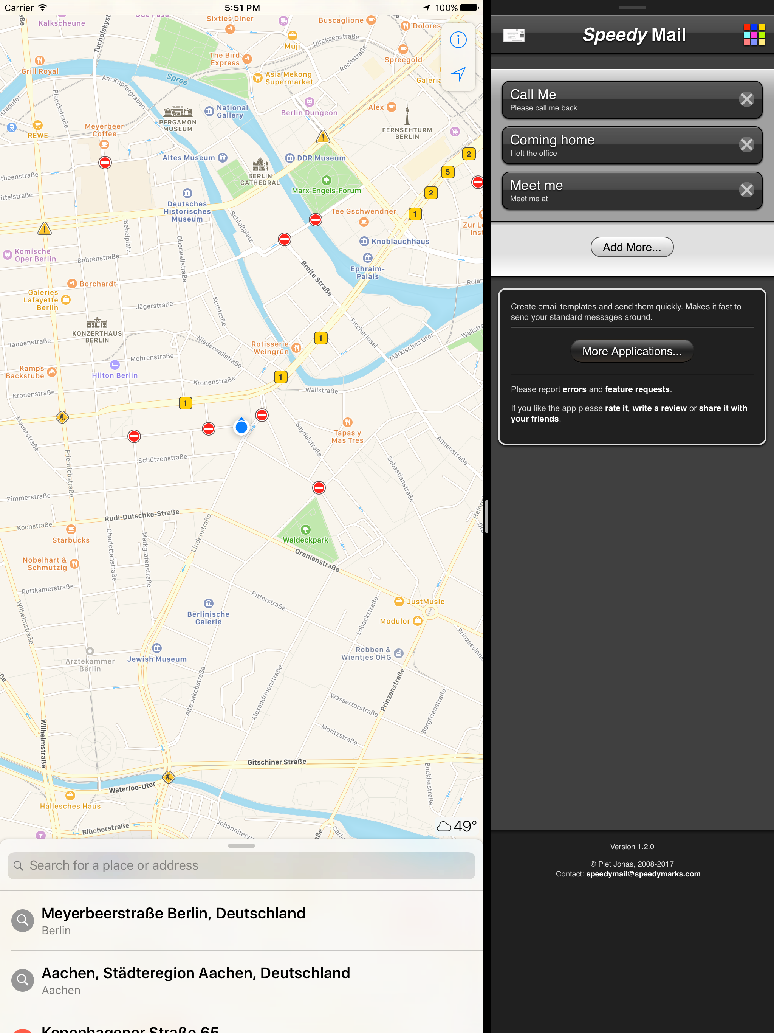Tap the Jewish Museum marker
This screenshot has height=1033, width=774.
pyautogui.click(x=157, y=648)
